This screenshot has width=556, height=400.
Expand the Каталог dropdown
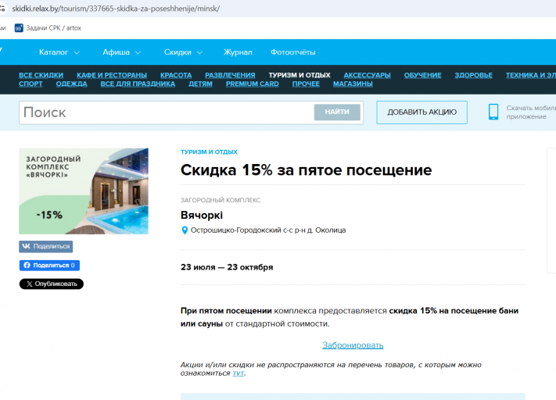click(x=59, y=52)
